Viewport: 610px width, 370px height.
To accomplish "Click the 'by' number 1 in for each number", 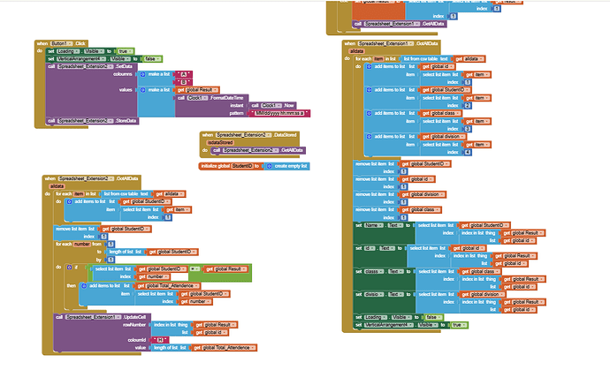I will 111,260.
